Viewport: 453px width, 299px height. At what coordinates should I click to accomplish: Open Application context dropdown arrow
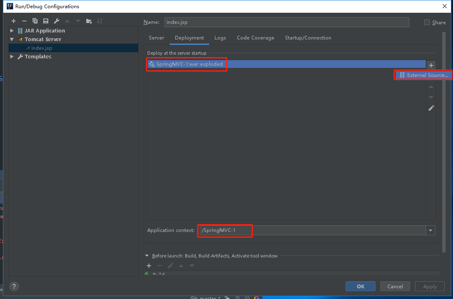point(430,230)
